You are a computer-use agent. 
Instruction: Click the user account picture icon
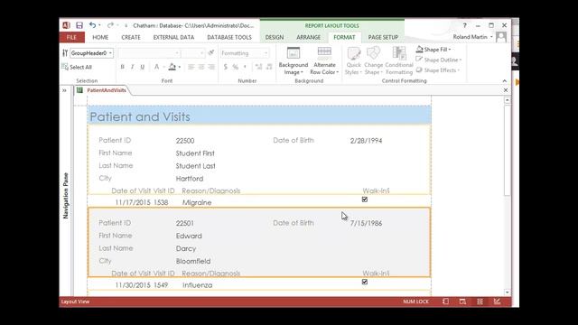(501, 37)
